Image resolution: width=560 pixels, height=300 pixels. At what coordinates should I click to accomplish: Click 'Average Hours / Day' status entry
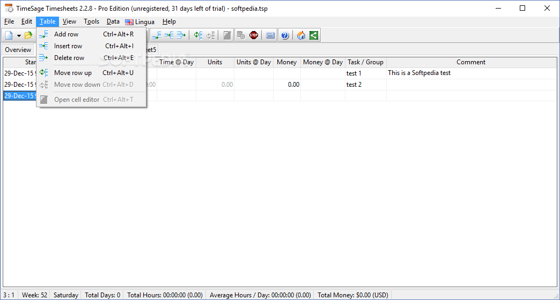(x=260, y=295)
